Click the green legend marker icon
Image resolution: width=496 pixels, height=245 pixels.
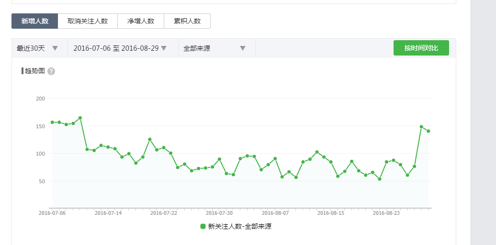[203, 226]
